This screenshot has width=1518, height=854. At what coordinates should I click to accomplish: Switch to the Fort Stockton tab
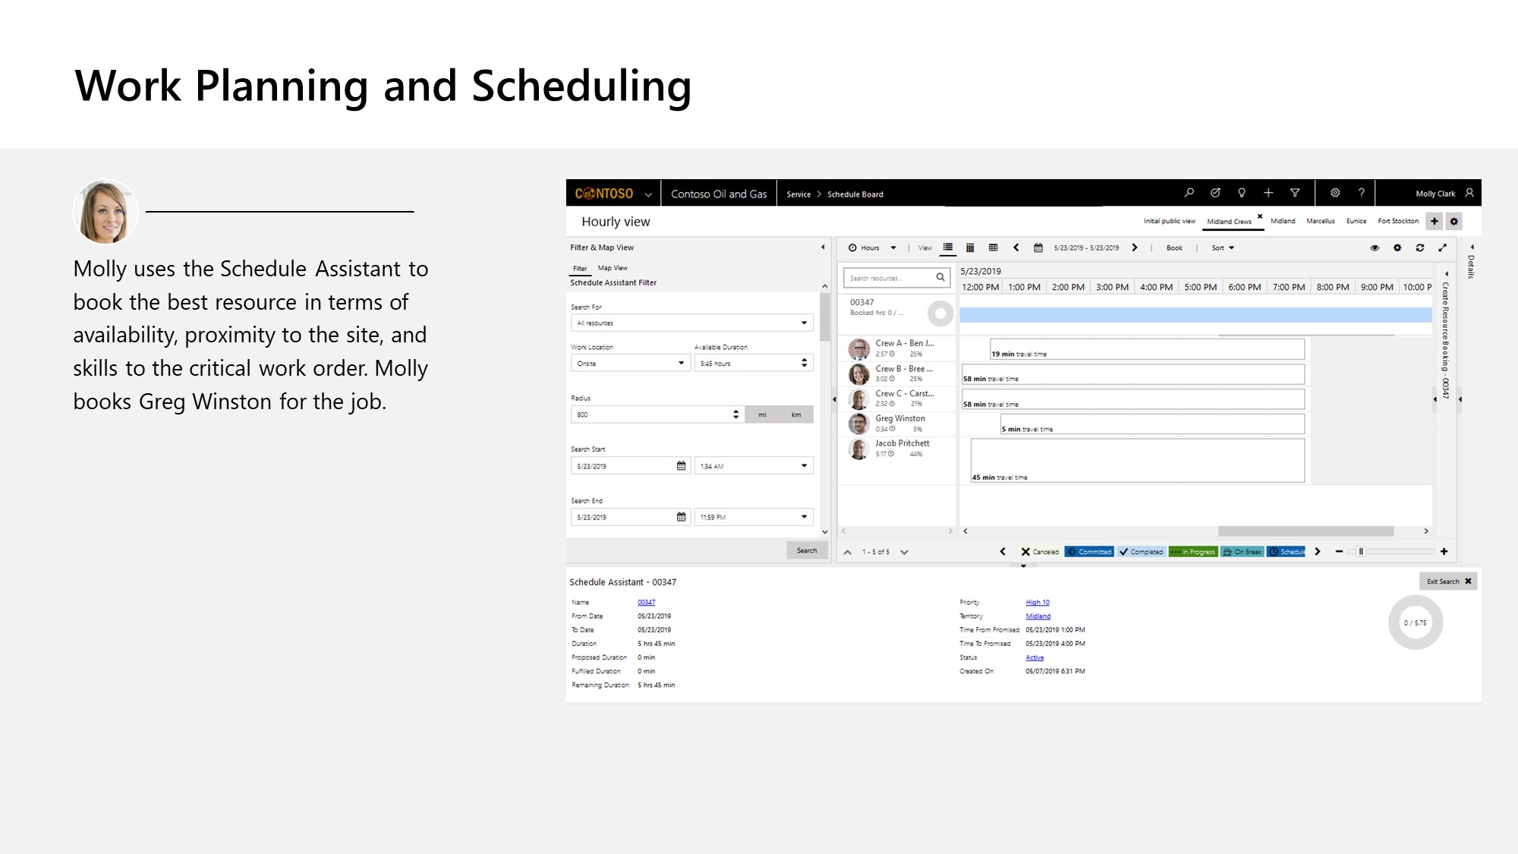[x=1398, y=221]
